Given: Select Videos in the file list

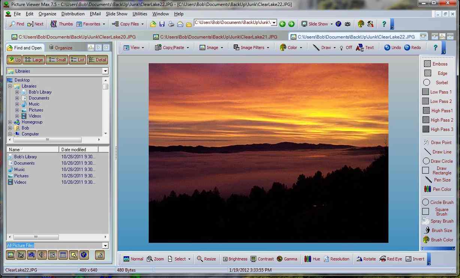Looking at the screenshot, I should point(21,182).
